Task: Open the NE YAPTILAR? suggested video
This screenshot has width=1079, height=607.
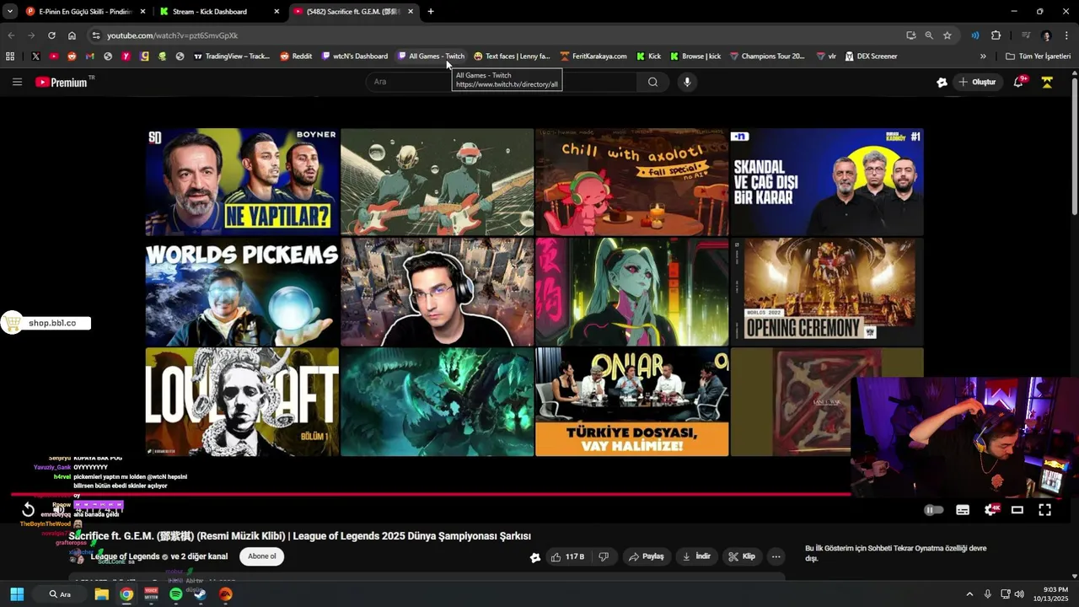Action: point(242,182)
